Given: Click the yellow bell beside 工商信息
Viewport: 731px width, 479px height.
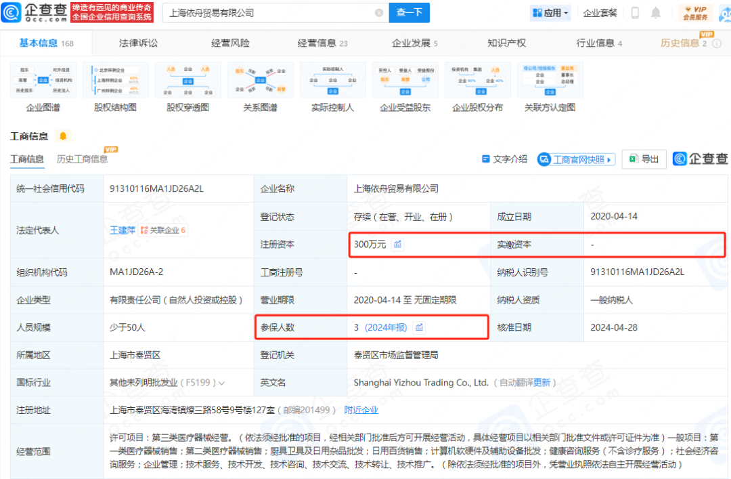Looking at the screenshot, I should pos(63,136).
